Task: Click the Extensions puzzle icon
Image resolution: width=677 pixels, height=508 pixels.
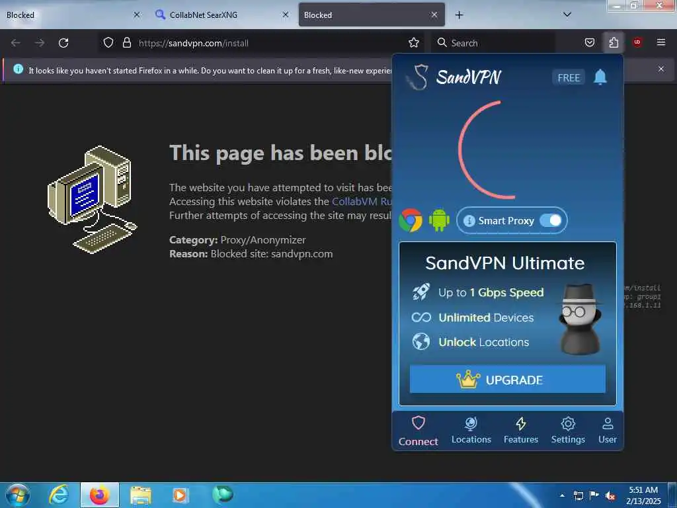Action: point(614,42)
